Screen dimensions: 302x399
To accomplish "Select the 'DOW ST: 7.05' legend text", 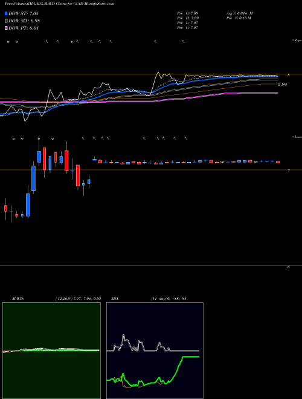I will point(24,13).
